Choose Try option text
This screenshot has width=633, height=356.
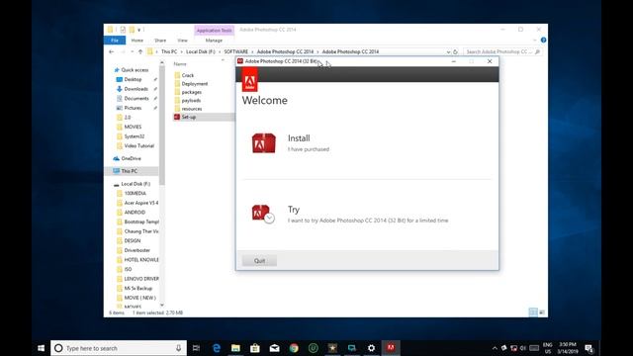point(294,210)
